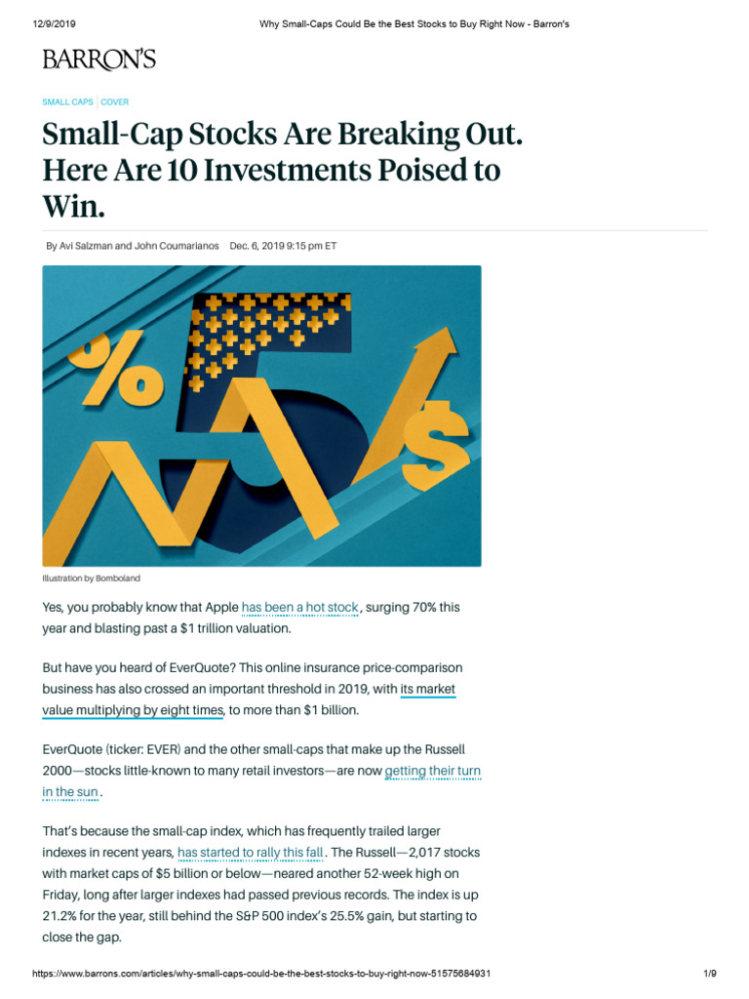Click the page header title text
Screen dimensions: 749x999
coord(414,24)
